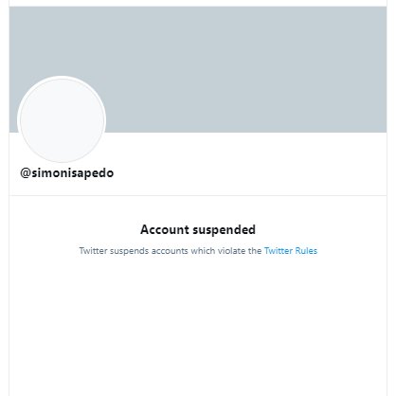Click blank area right of the handle
The width and height of the screenshot is (396, 396).
coord(249,173)
